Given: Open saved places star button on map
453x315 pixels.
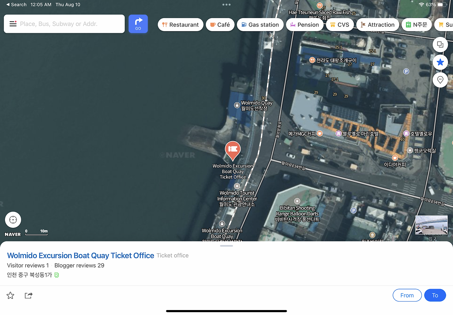Looking at the screenshot, I should point(440,62).
